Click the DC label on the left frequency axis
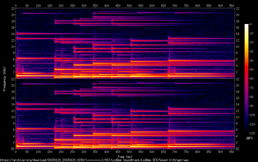Viewport: 258px width, 162px height. (12, 149)
